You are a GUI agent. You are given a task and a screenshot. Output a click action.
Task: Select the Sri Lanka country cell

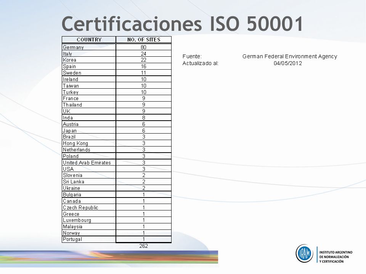click(89, 182)
